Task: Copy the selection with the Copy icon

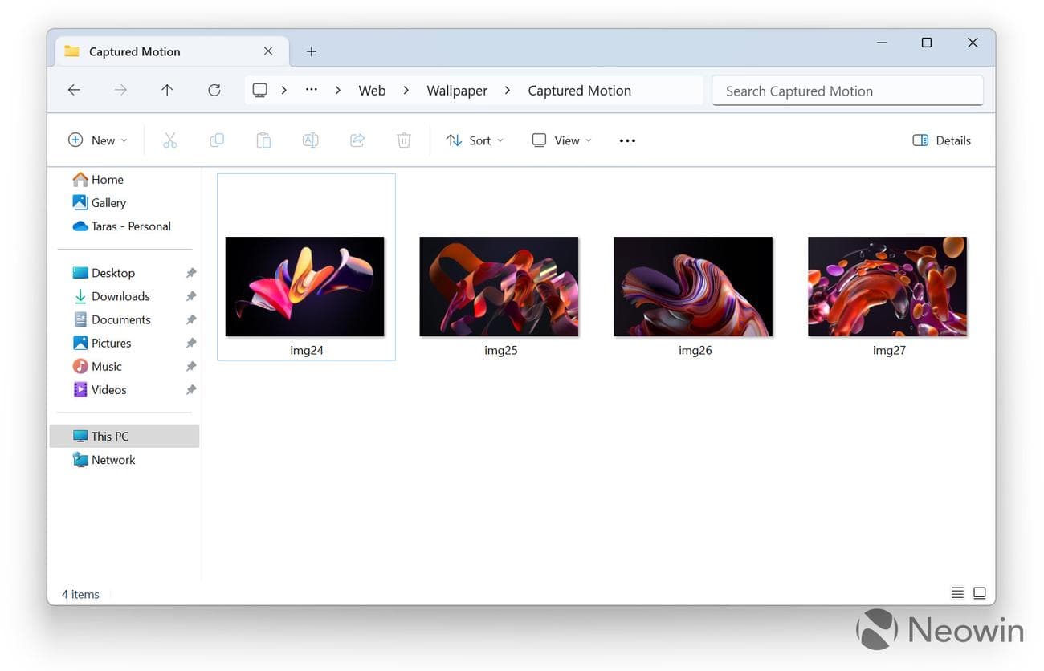Action: (x=216, y=140)
